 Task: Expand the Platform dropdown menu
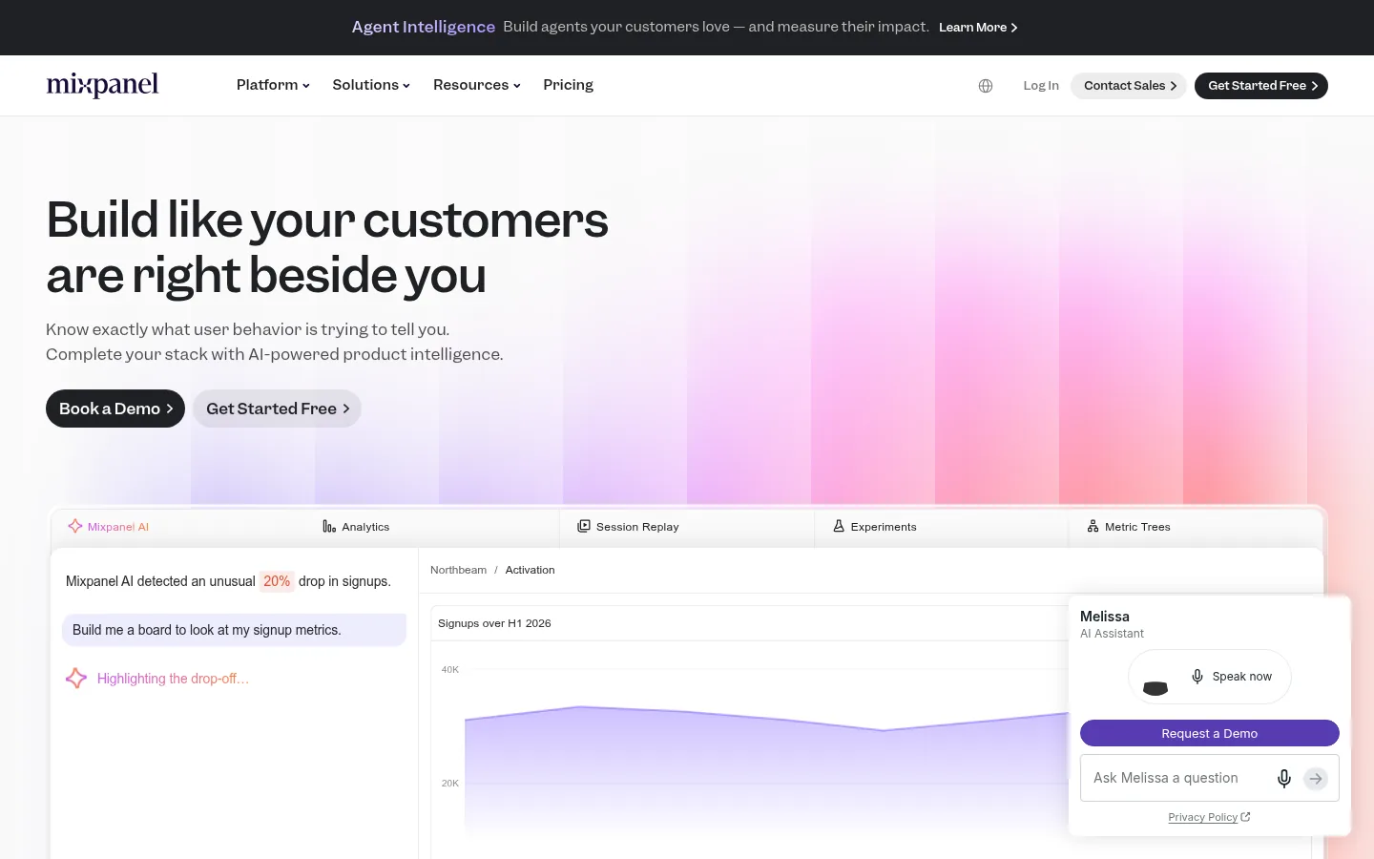coord(273,85)
